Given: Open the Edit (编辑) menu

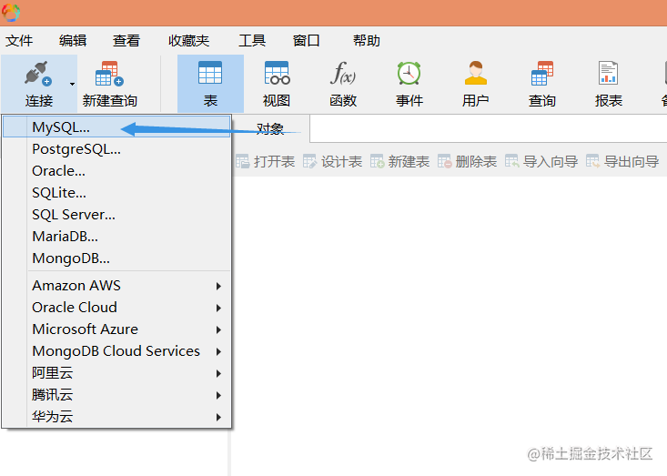Looking at the screenshot, I should pos(73,41).
